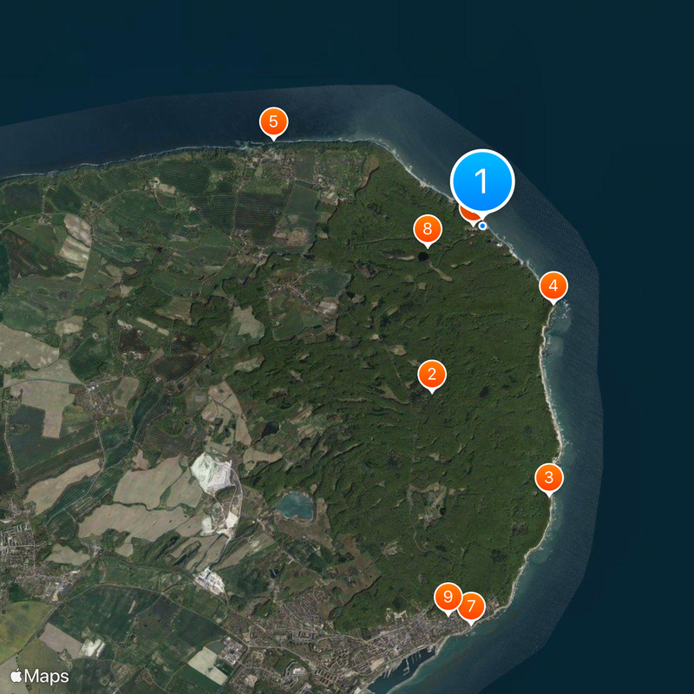Click the dark pond beside the tan fields
This screenshot has width=694, height=694.
pos(270,429)
